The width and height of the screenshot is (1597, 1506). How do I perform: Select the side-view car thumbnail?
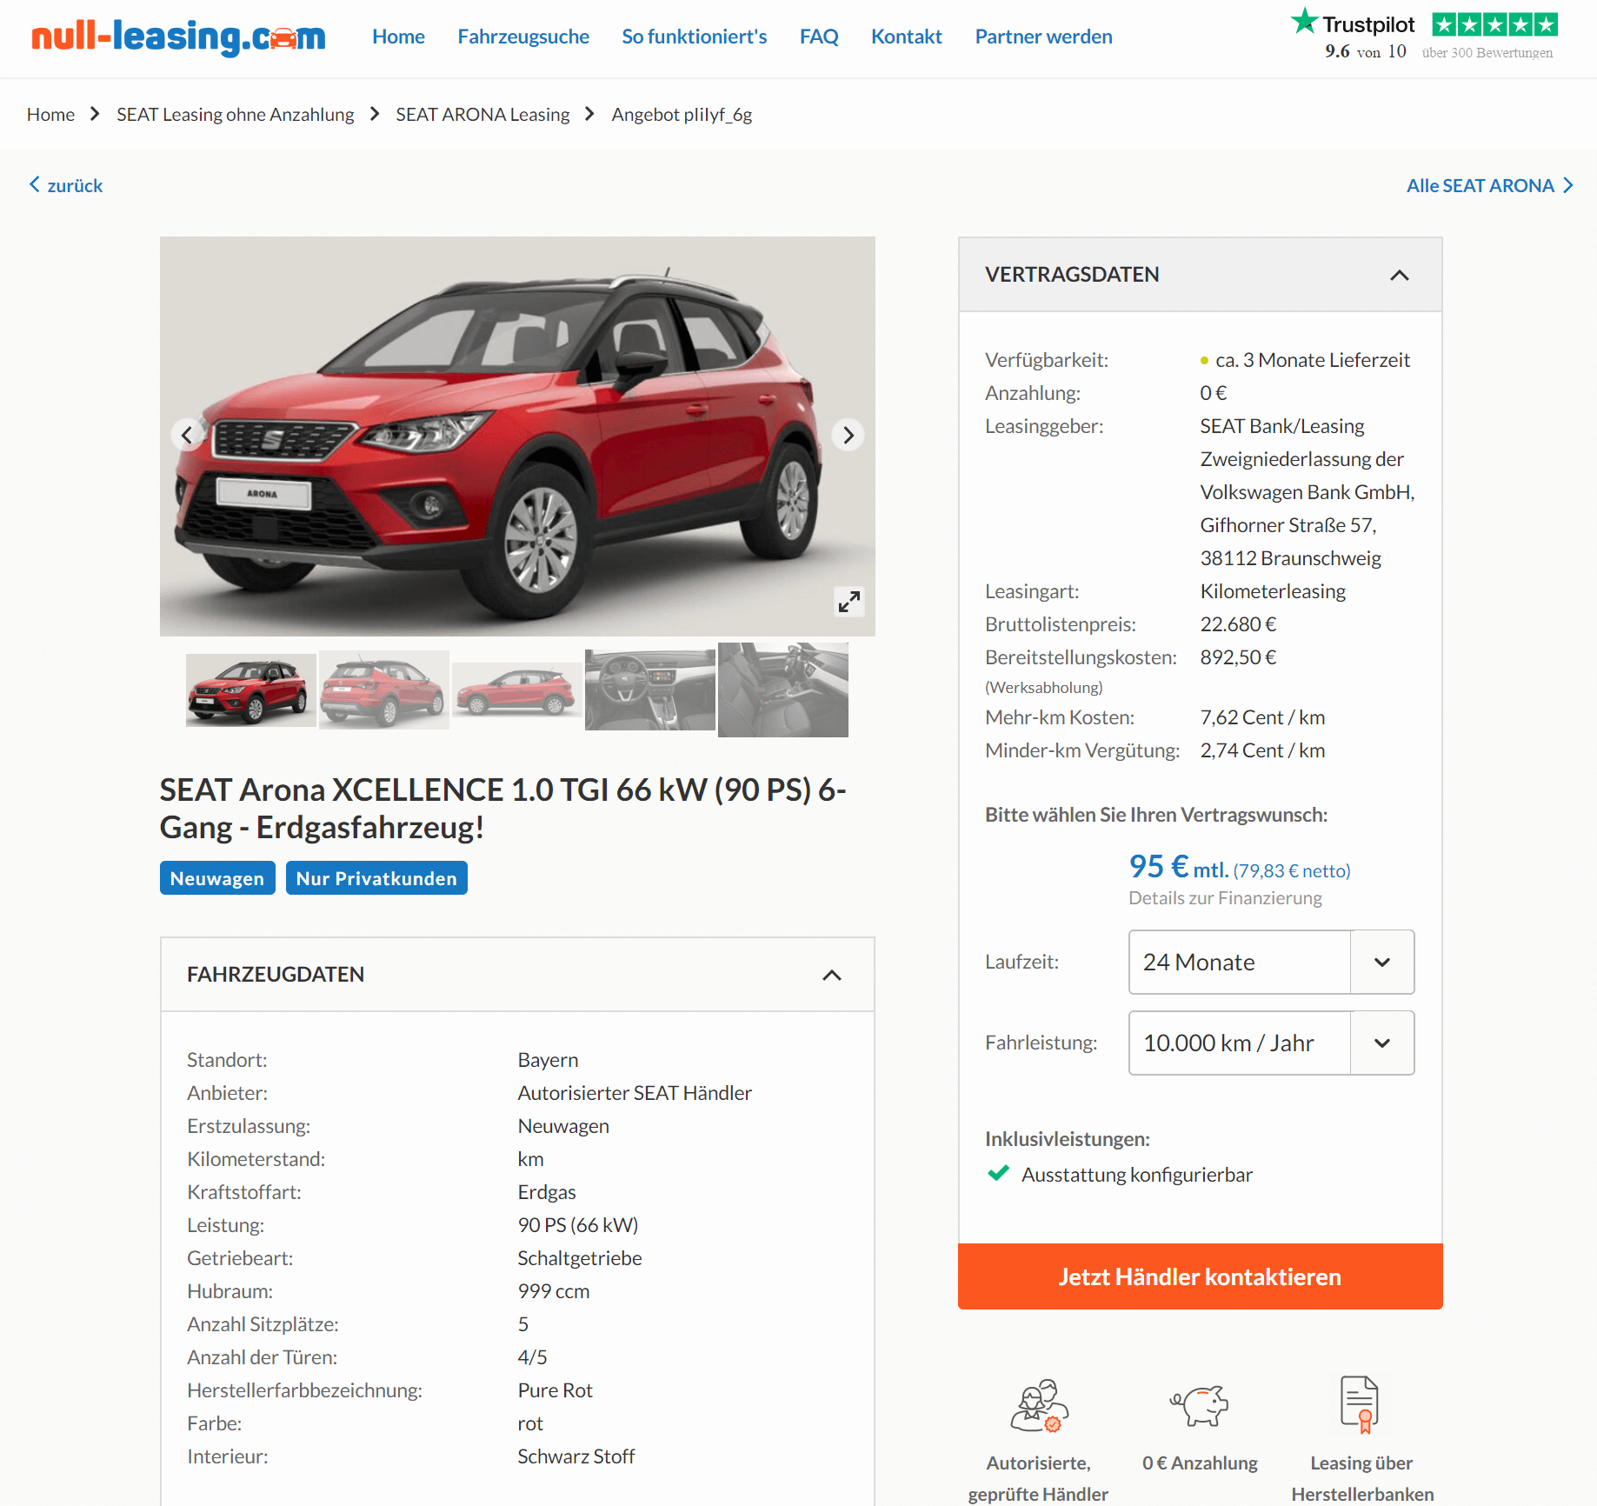[516, 690]
